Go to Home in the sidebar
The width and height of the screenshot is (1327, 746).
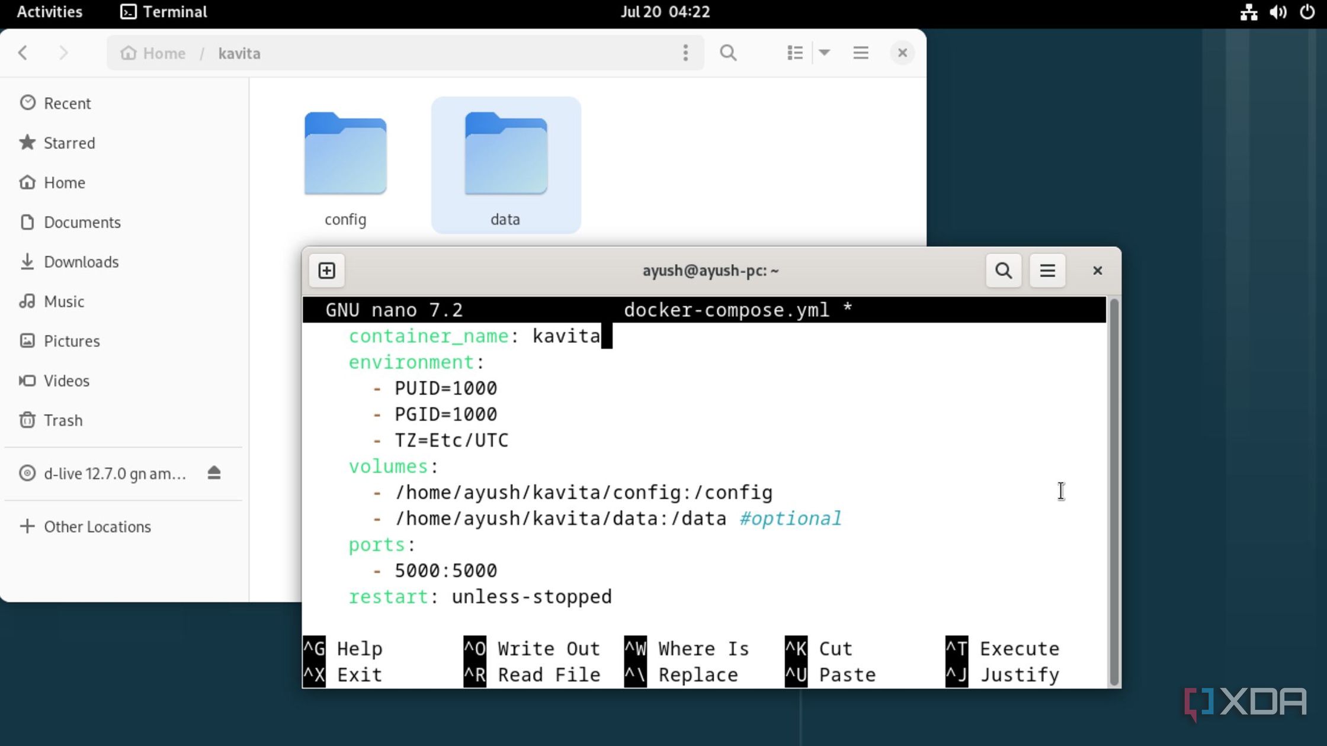click(124, 182)
